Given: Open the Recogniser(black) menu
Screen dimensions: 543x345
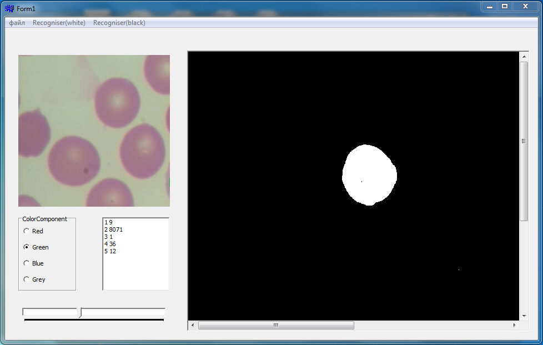Looking at the screenshot, I should click(119, 23).
